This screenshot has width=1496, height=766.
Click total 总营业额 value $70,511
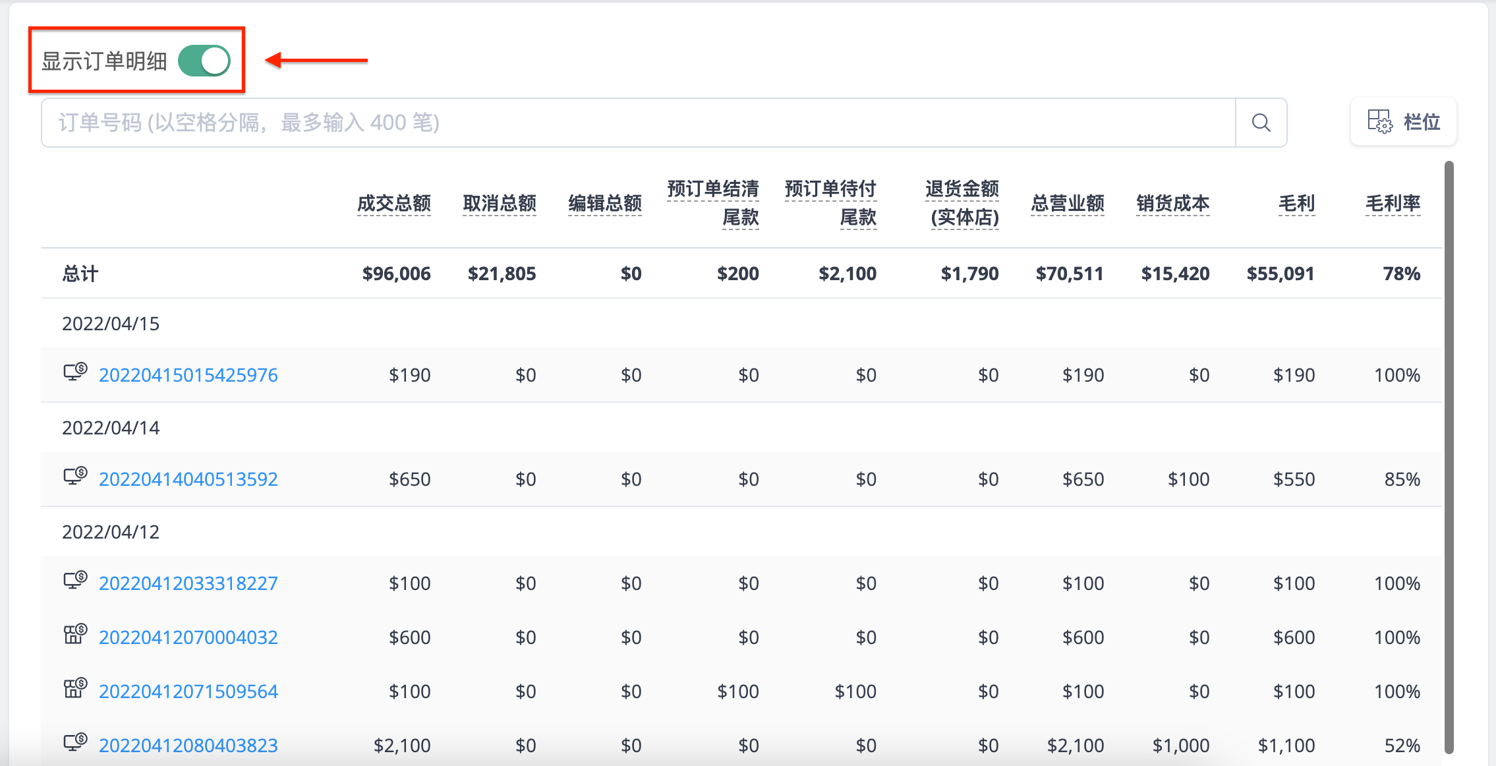click(x=1070, y=274)
